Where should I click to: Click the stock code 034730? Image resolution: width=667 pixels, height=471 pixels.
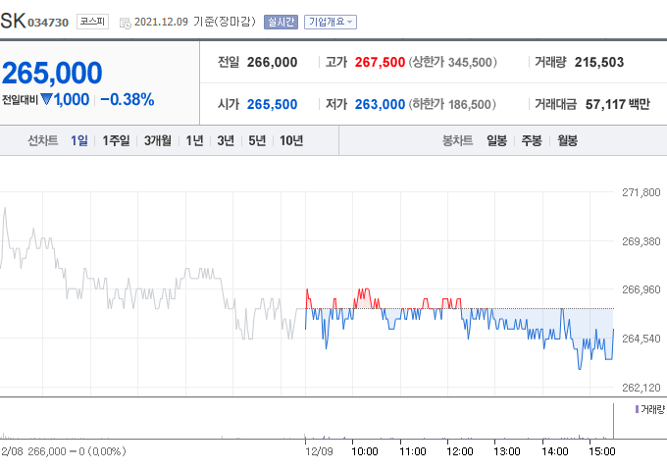coord(48,23)
